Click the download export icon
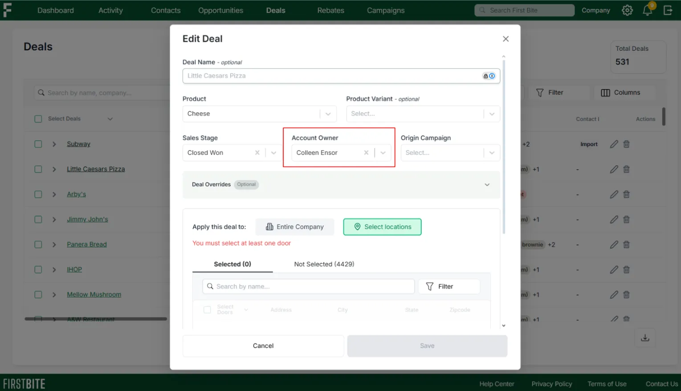Image resolution: width=681 pixels, height=391 pixels. pyautogui.click(x=645, y=338)
